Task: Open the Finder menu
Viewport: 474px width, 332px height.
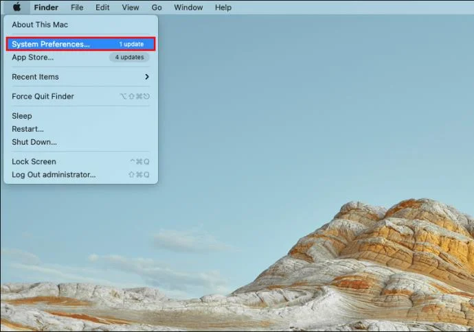Action: [x=46, y=8]
